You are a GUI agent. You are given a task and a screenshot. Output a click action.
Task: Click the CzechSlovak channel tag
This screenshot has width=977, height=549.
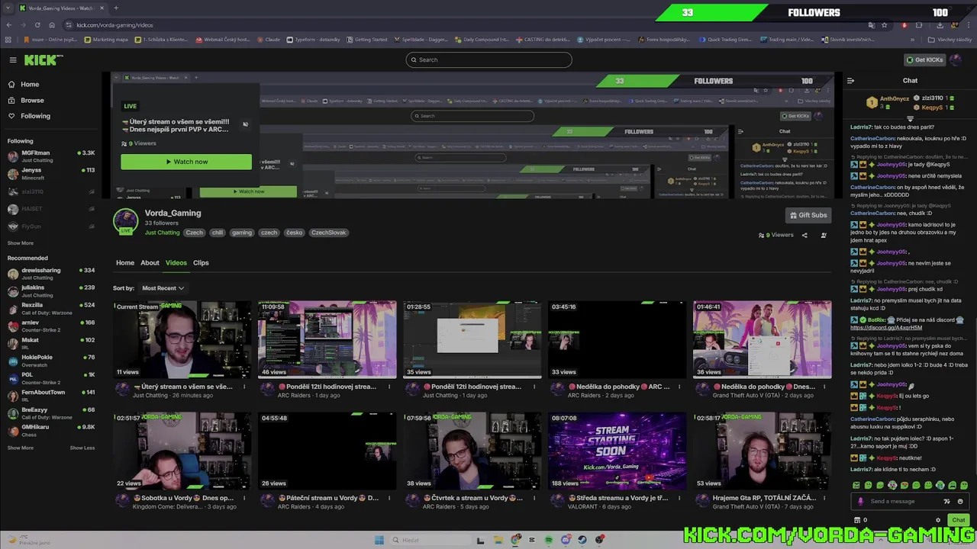coord(328,233)
